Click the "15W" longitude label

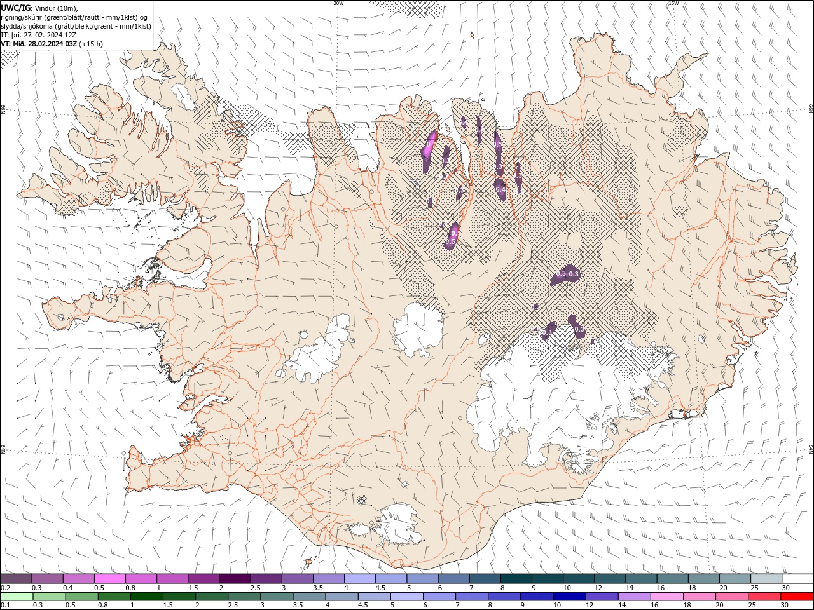673,3
